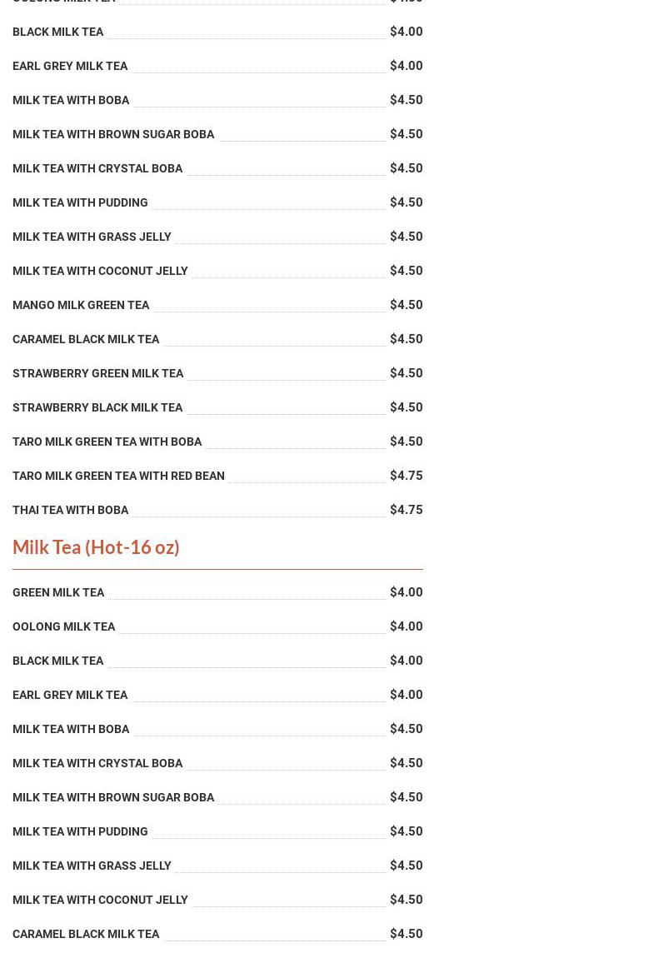Screen dimensions: 654x958
Task: Select hot Oolong Milk Tea item
Action: point(63,626)
